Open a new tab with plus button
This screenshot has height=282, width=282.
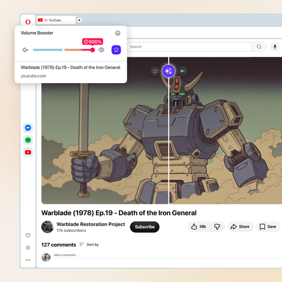(x=79, y=20)
